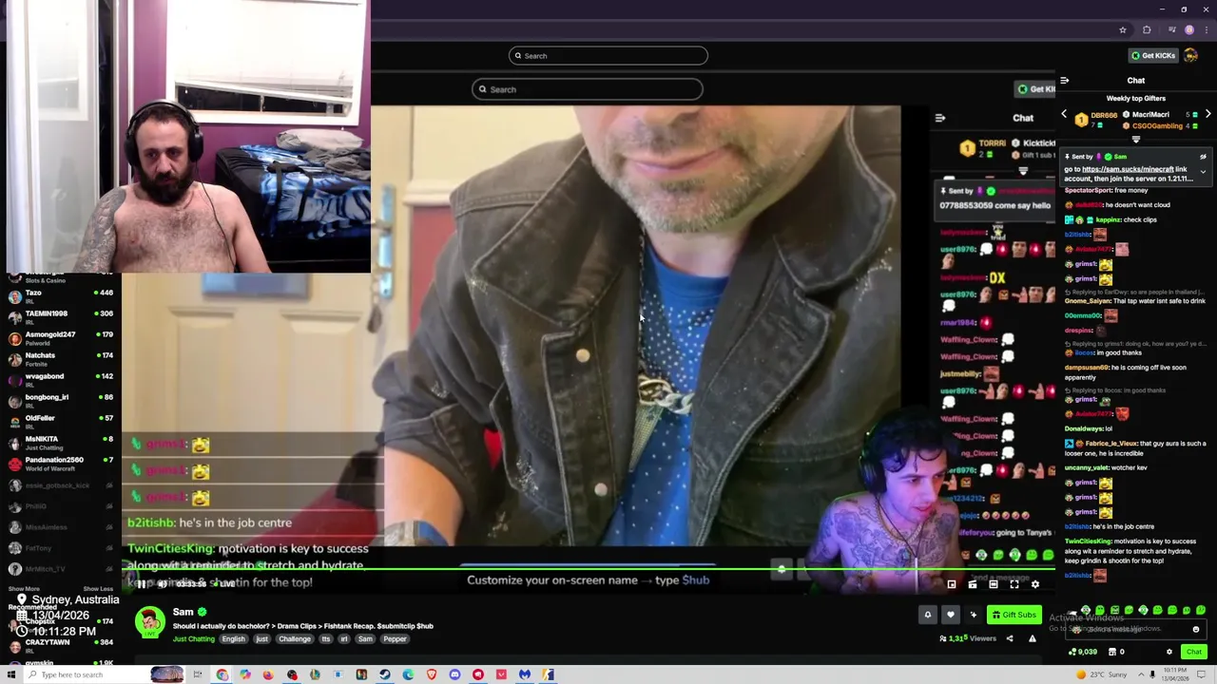The height and width of the screenshot is (684, 1217).
Task: Click DBR666 in top gifters
Action: click(x=1103, y=114)
